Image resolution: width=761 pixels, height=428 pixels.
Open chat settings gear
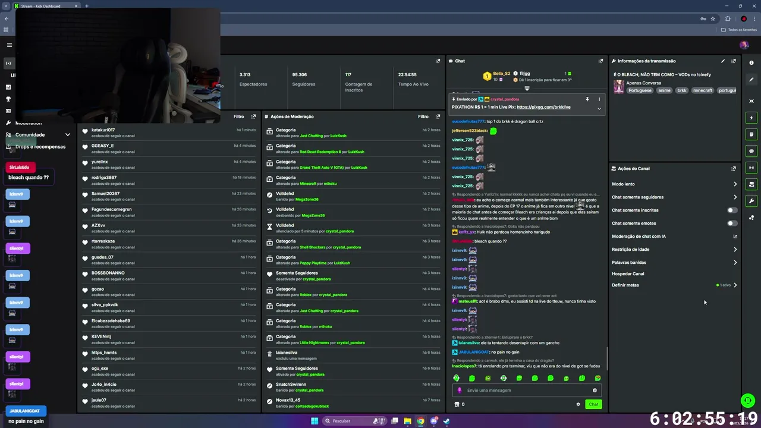coord(578,404)
